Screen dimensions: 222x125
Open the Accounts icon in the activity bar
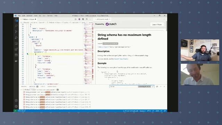coord(16,101)
